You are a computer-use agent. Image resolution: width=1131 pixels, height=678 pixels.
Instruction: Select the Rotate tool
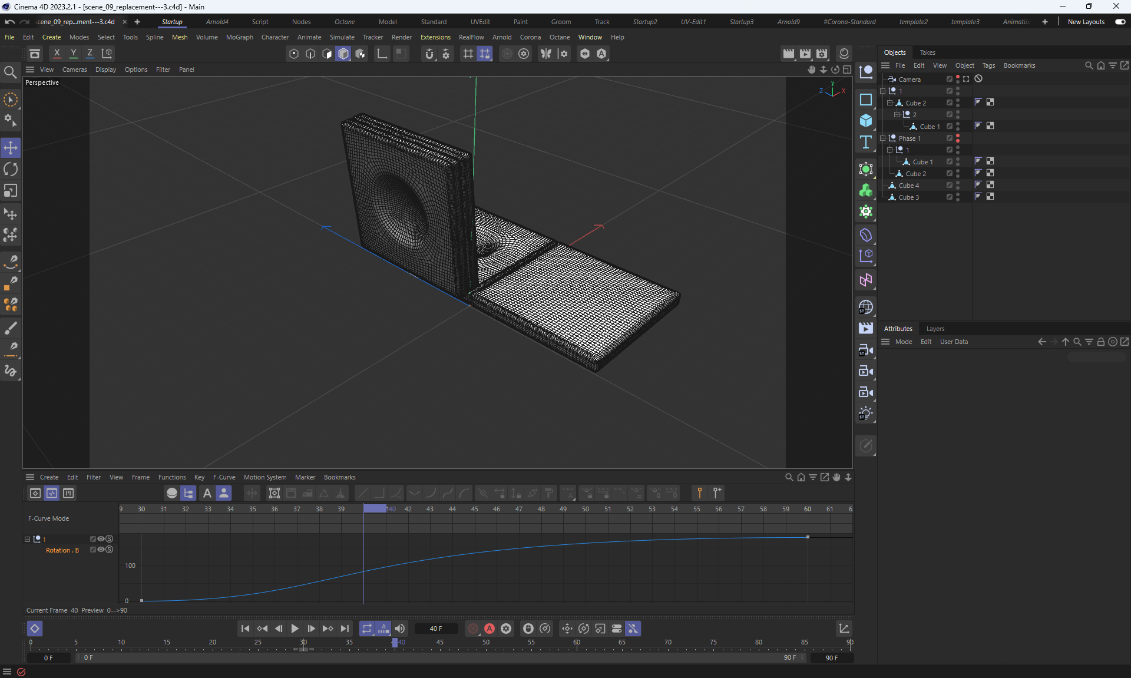pyautogui.click(x=11, y=170)
